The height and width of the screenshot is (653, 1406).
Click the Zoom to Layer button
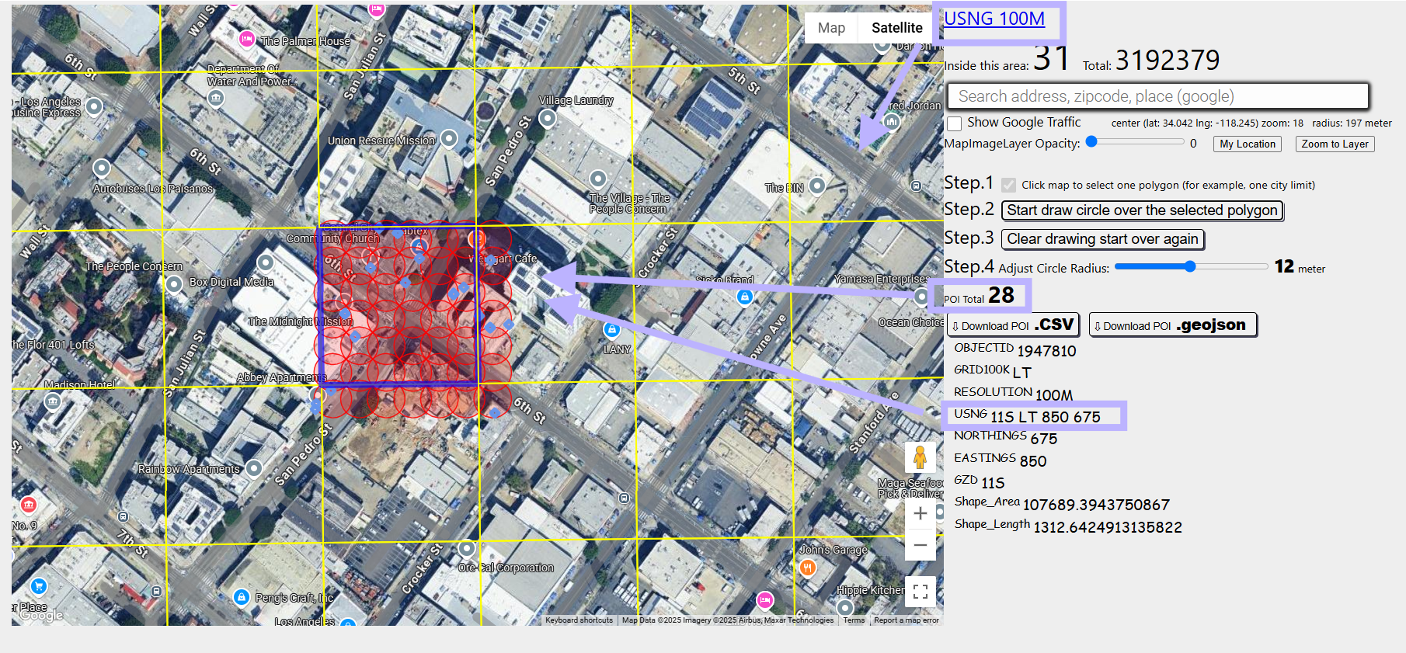pyautogui.click(x=1335, y=144)
